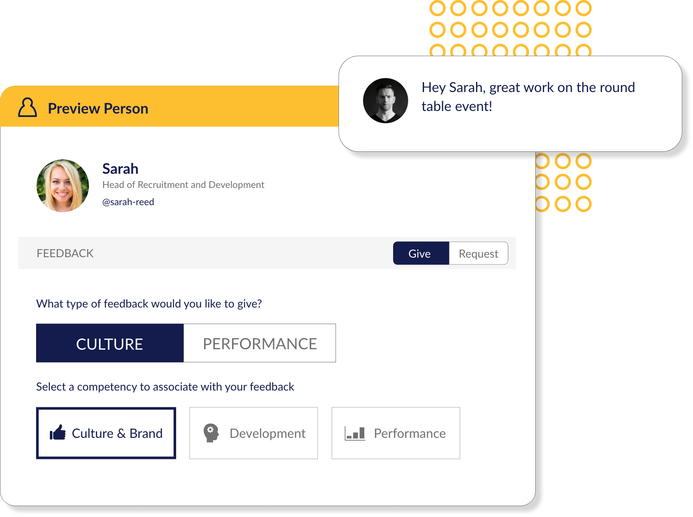
Task: Choose the Performance competency card
Action: click(x=396, y=433)
